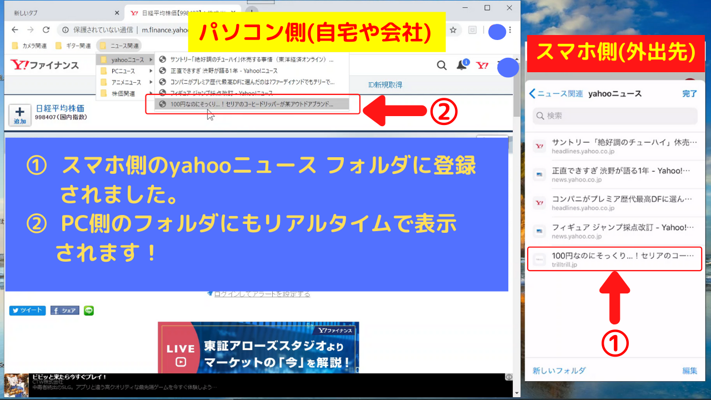Click the 検索 field on phone

tap(615, 116)
